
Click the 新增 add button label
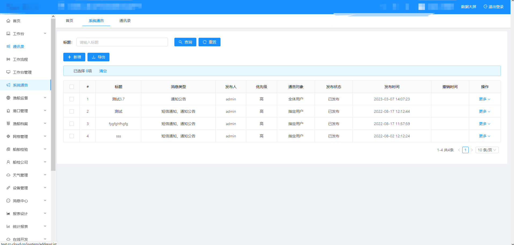(77, 57)
